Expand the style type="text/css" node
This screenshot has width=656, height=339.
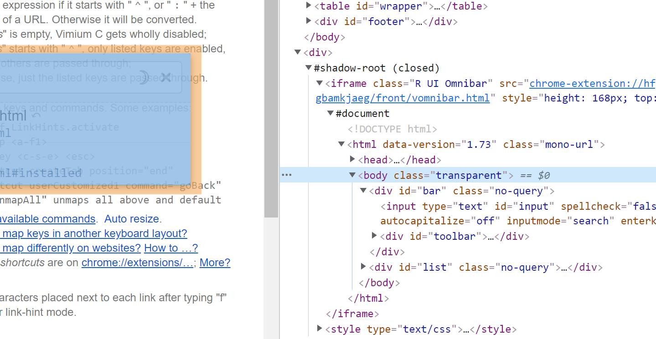tap(319, 329)
